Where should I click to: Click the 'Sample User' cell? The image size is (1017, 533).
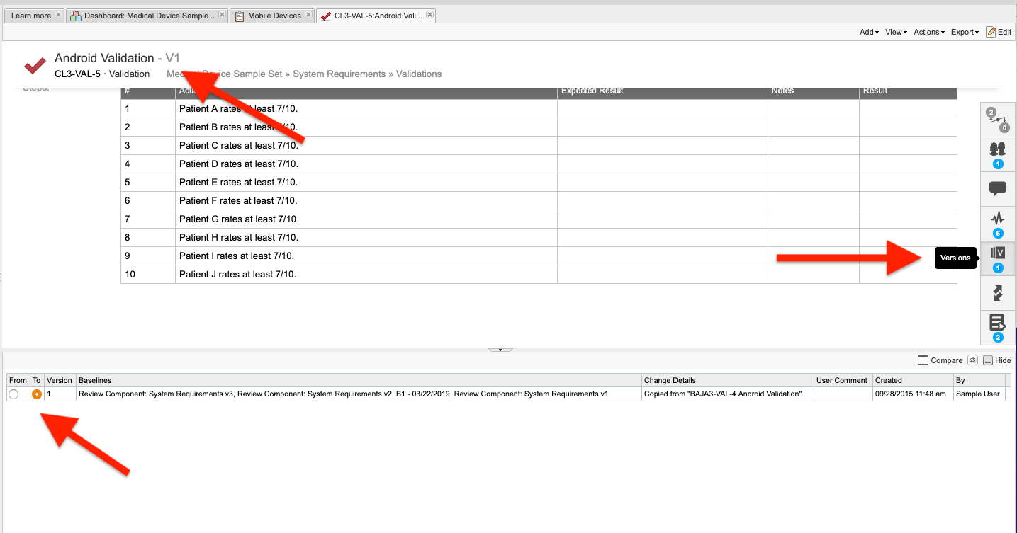(x=978, y=394)
